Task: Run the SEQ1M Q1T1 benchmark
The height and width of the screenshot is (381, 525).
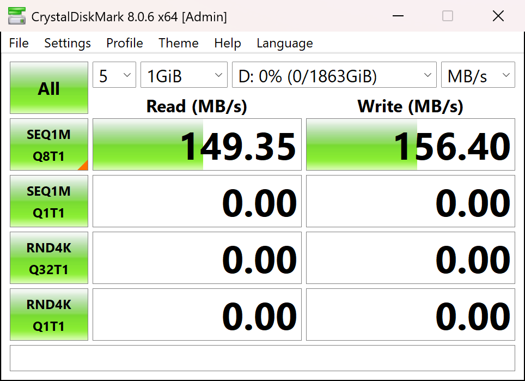Action: pos(48,201)
